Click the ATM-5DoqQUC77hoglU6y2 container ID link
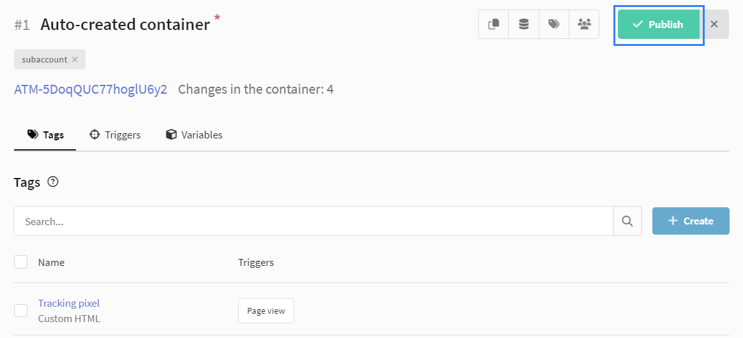This screenshot has height=338, width=743. pyautogui.click(x=91, y=89)
